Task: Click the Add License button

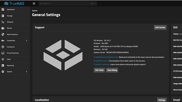Action: tap(160, 27)
